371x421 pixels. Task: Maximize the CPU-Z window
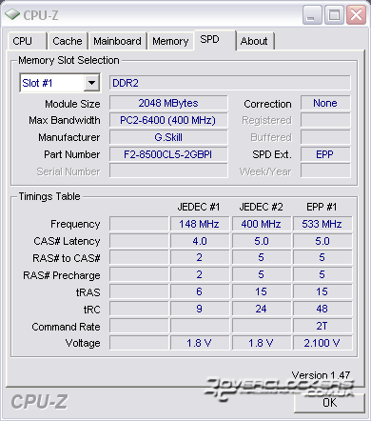click(334, 14)
